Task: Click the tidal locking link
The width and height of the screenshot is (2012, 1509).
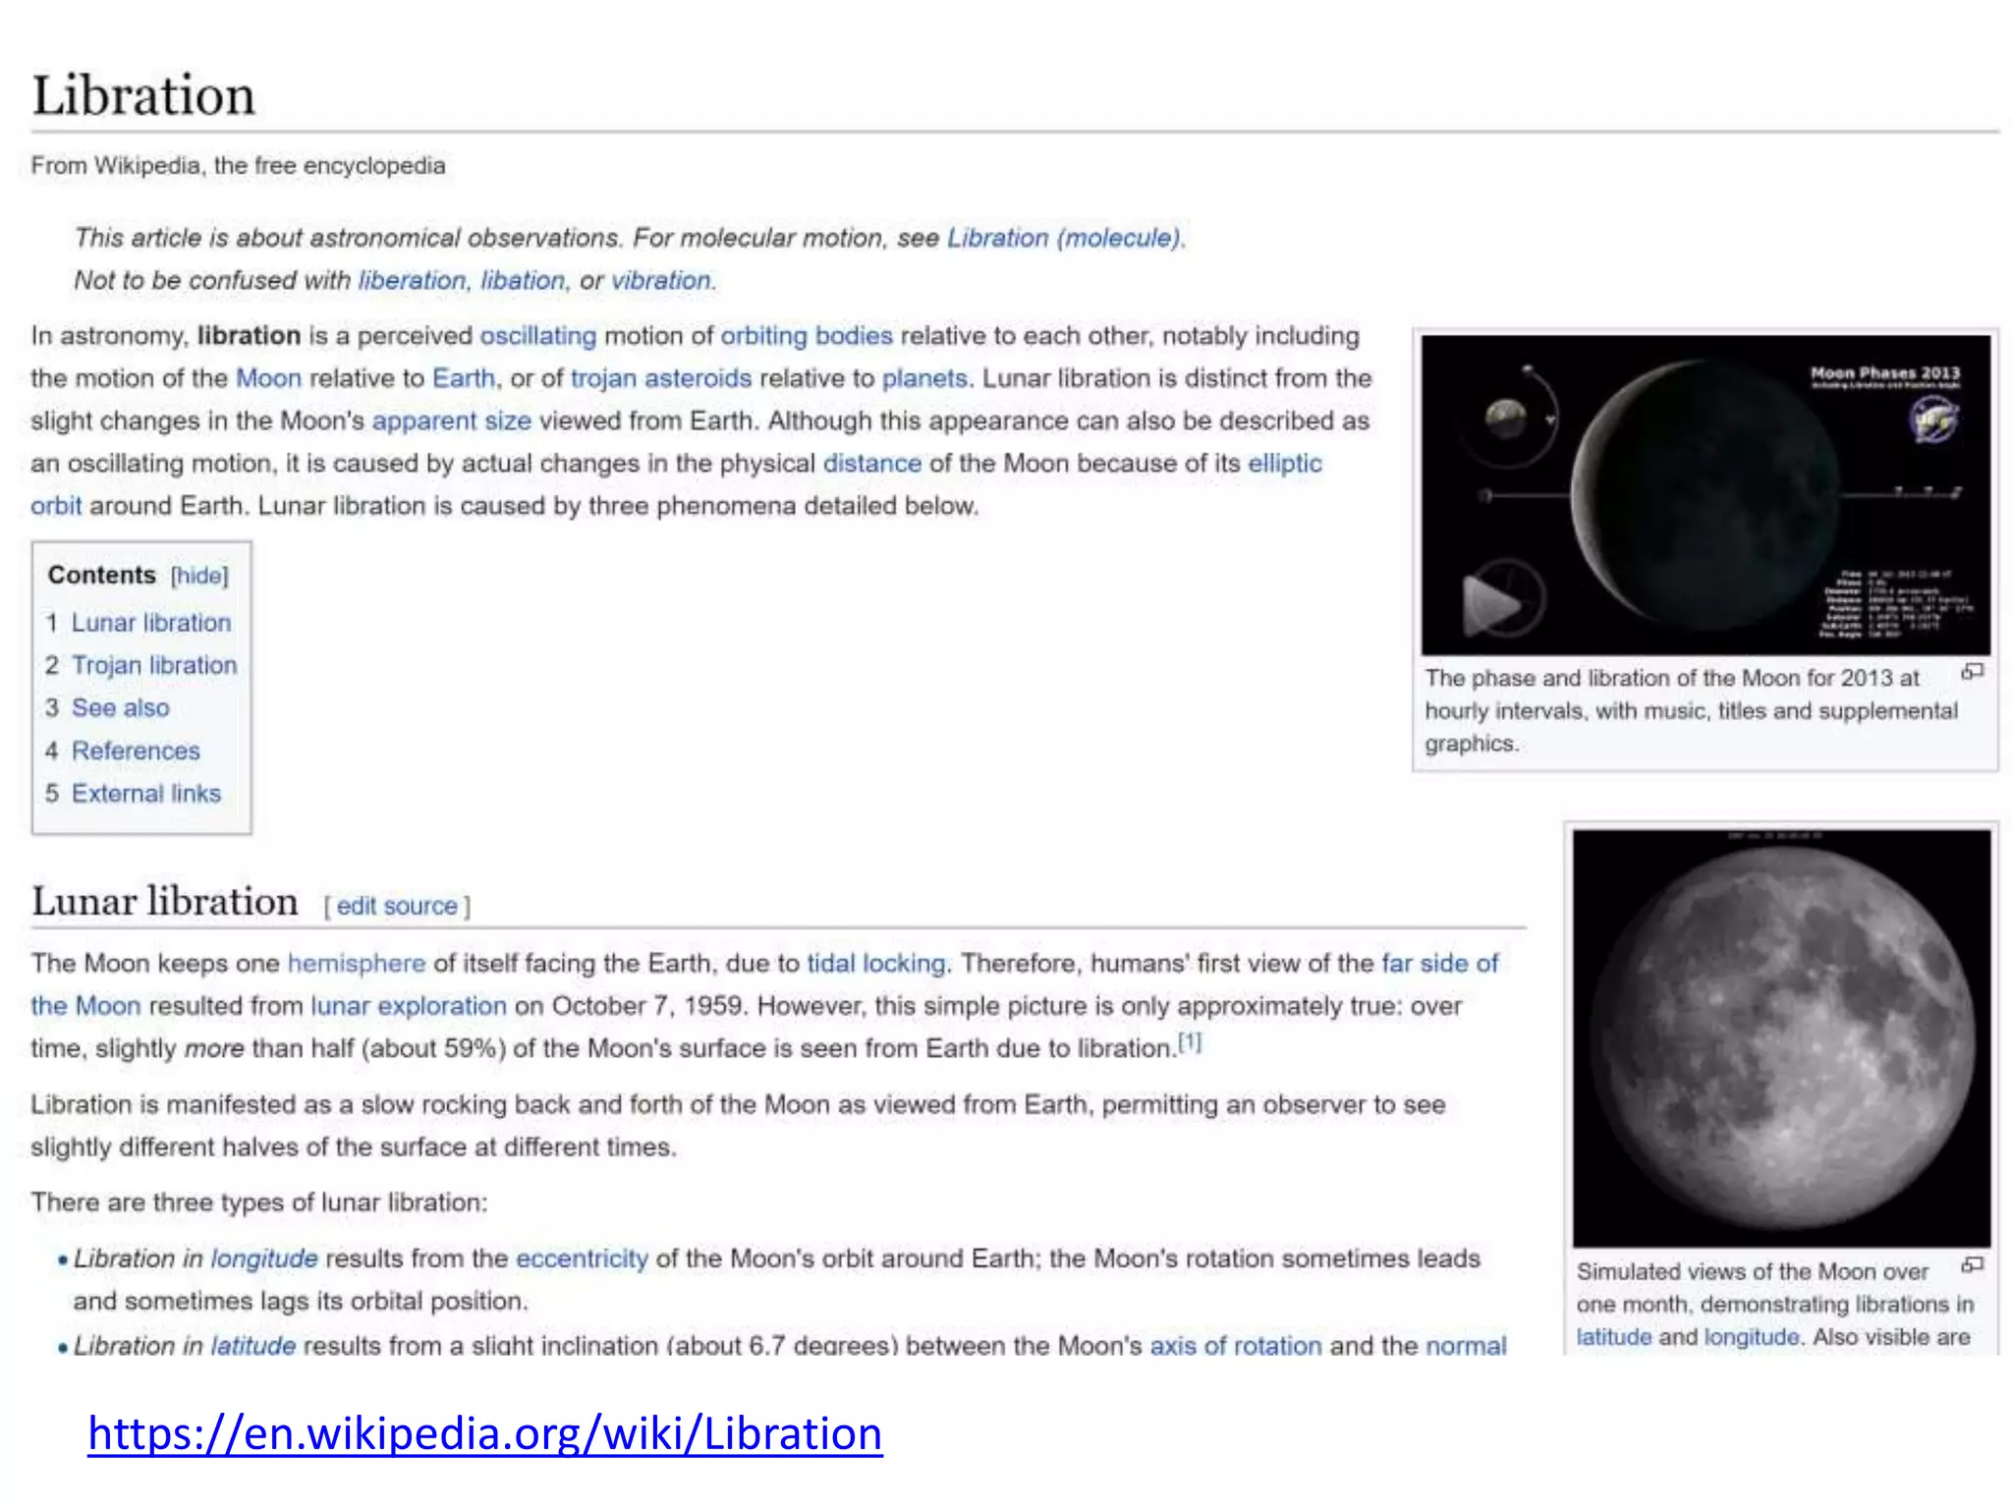Action: click(875, 963)
